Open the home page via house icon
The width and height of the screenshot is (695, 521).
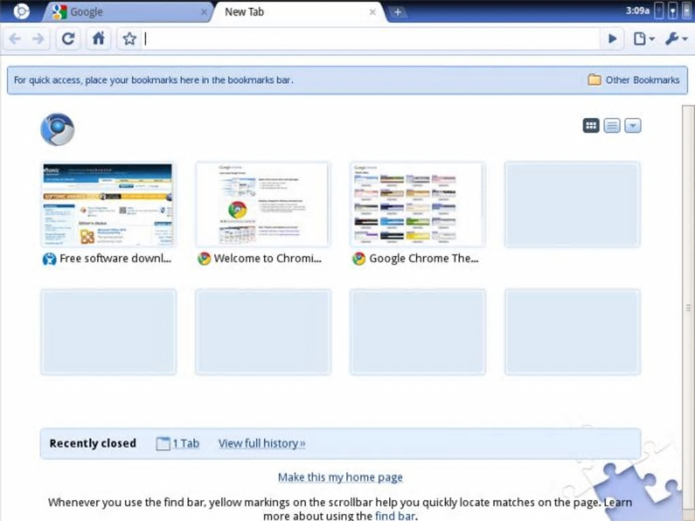98,39
